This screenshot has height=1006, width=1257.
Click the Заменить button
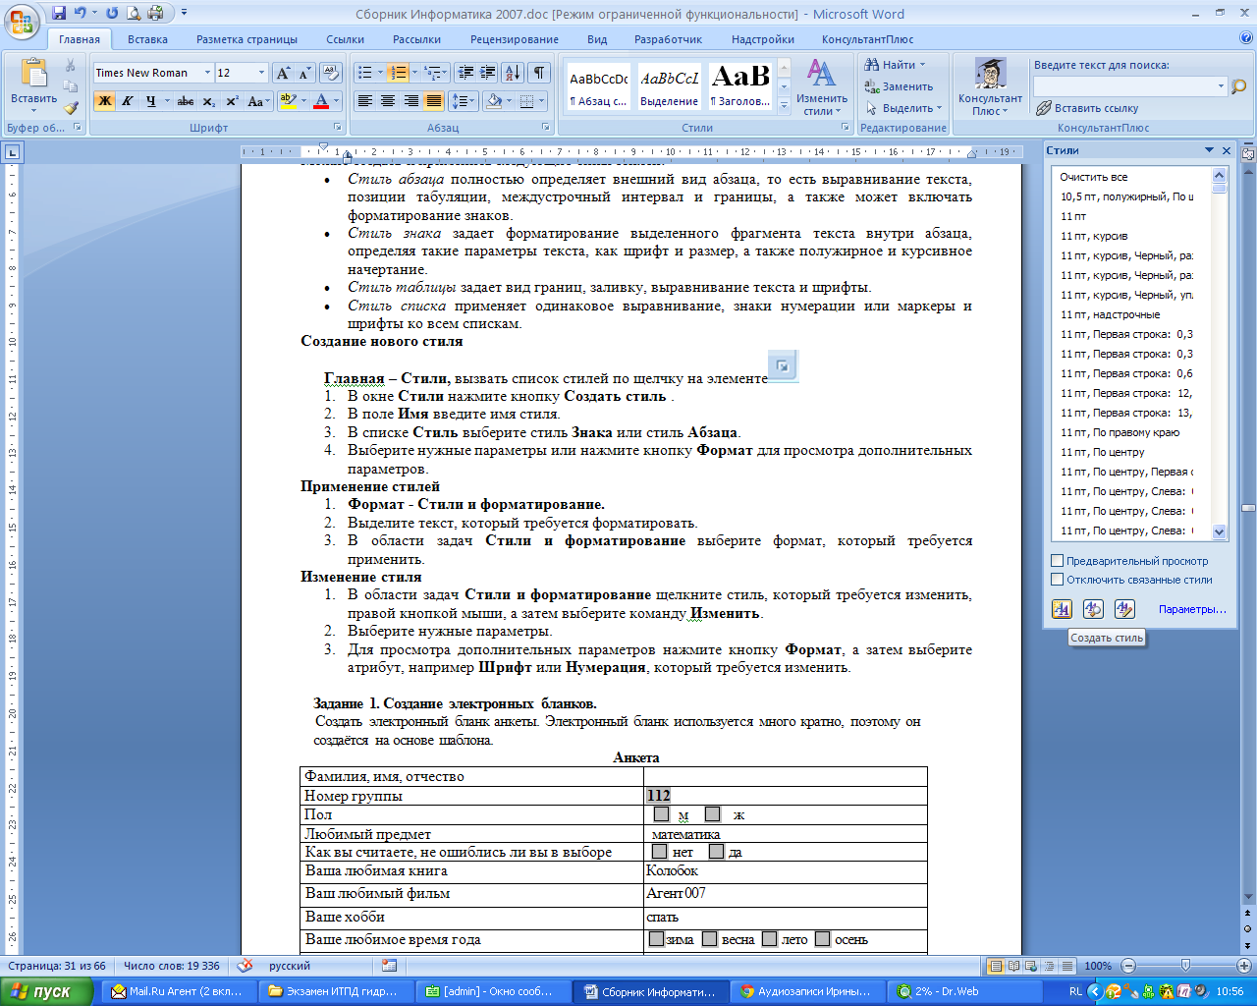[x=899, y=86]
